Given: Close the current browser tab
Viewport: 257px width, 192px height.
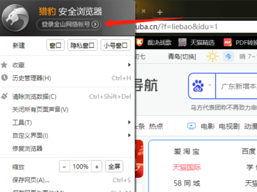Looking at the screenshot, I should point(144,11).
